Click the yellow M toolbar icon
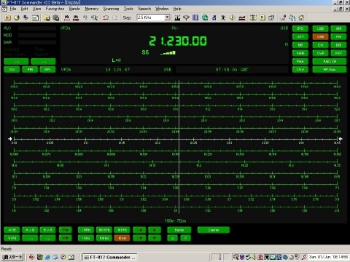This screenshot has width=350, height=262. click(x=262, y=17)
